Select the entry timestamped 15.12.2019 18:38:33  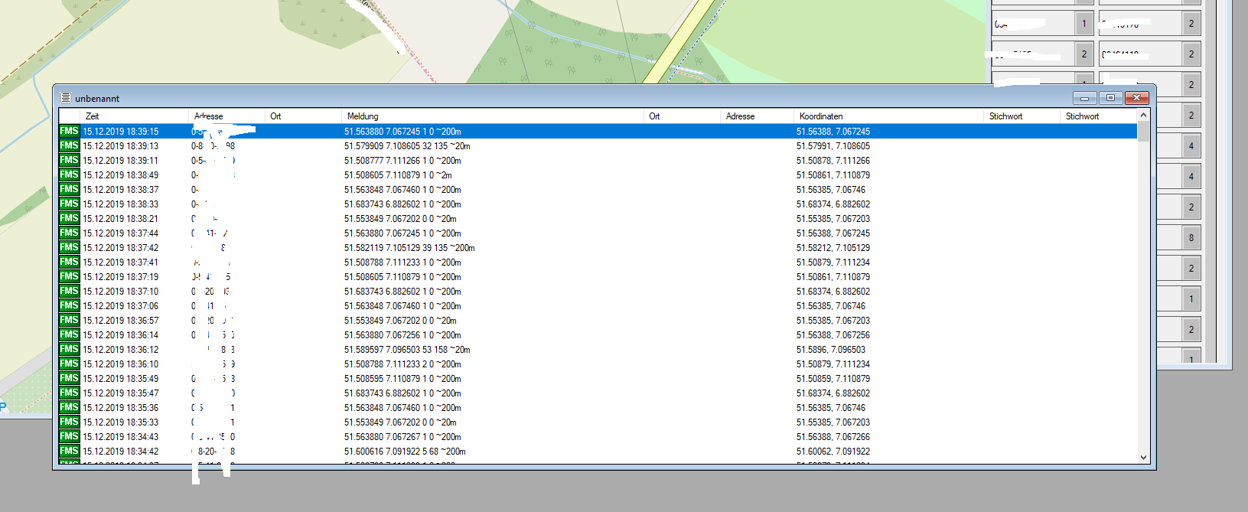point(121,204)
